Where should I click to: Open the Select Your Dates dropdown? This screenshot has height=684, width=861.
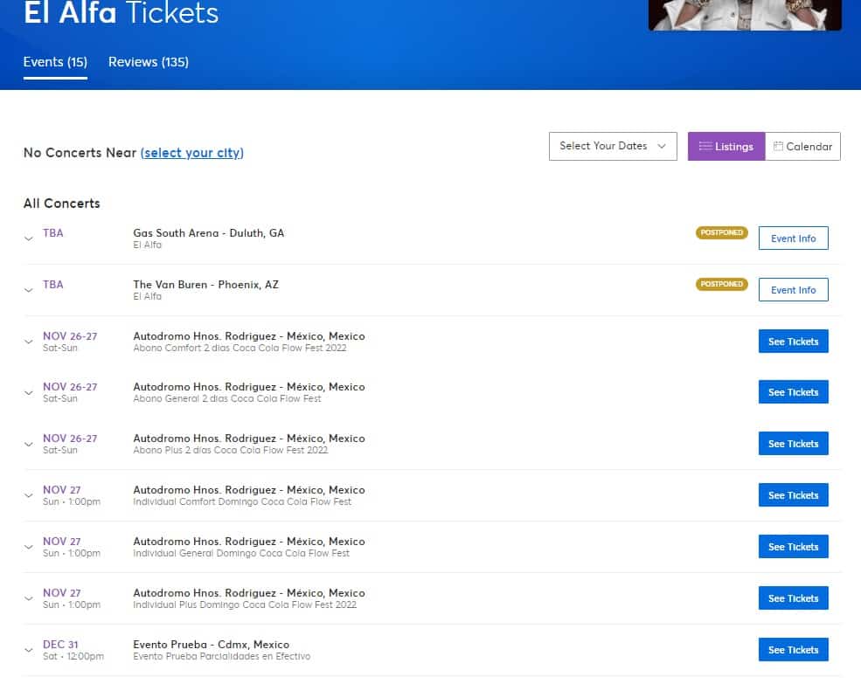[612, 146]
